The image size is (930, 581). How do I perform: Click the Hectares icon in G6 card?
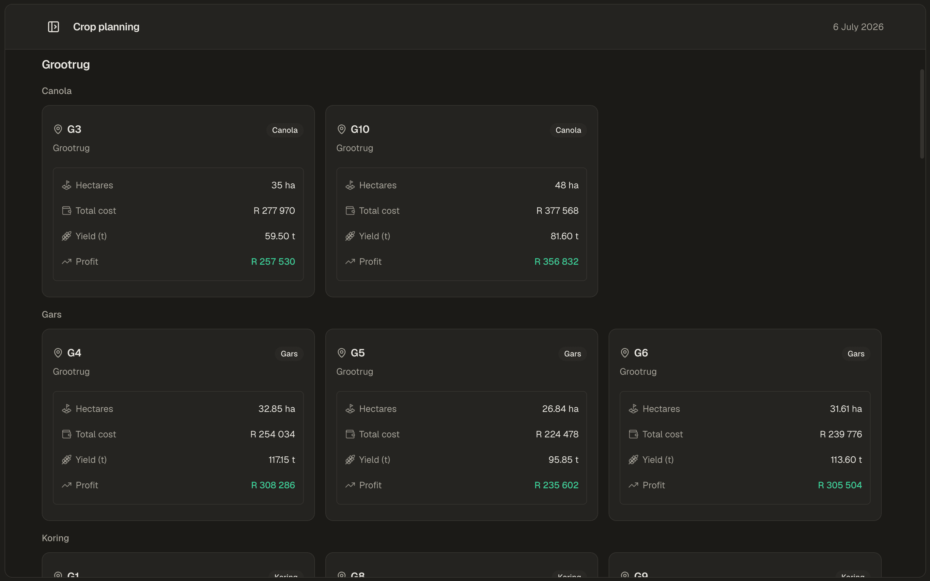(x=633, y=409)
